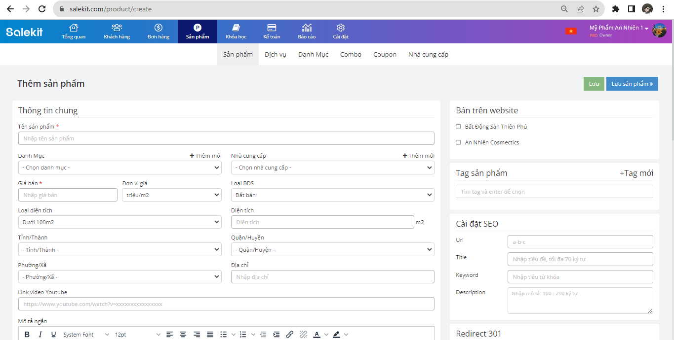Apply center alignment in the editor
Viewport: 674px width, 340px height.
(183, 335)
